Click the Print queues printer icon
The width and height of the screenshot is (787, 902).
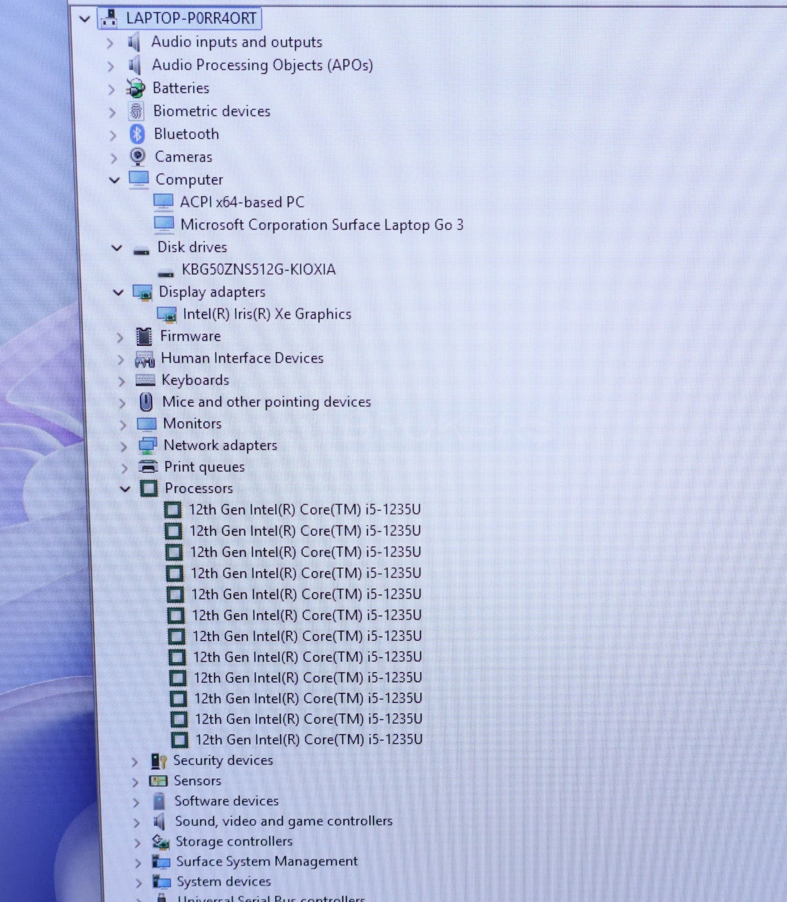[148, 467]
